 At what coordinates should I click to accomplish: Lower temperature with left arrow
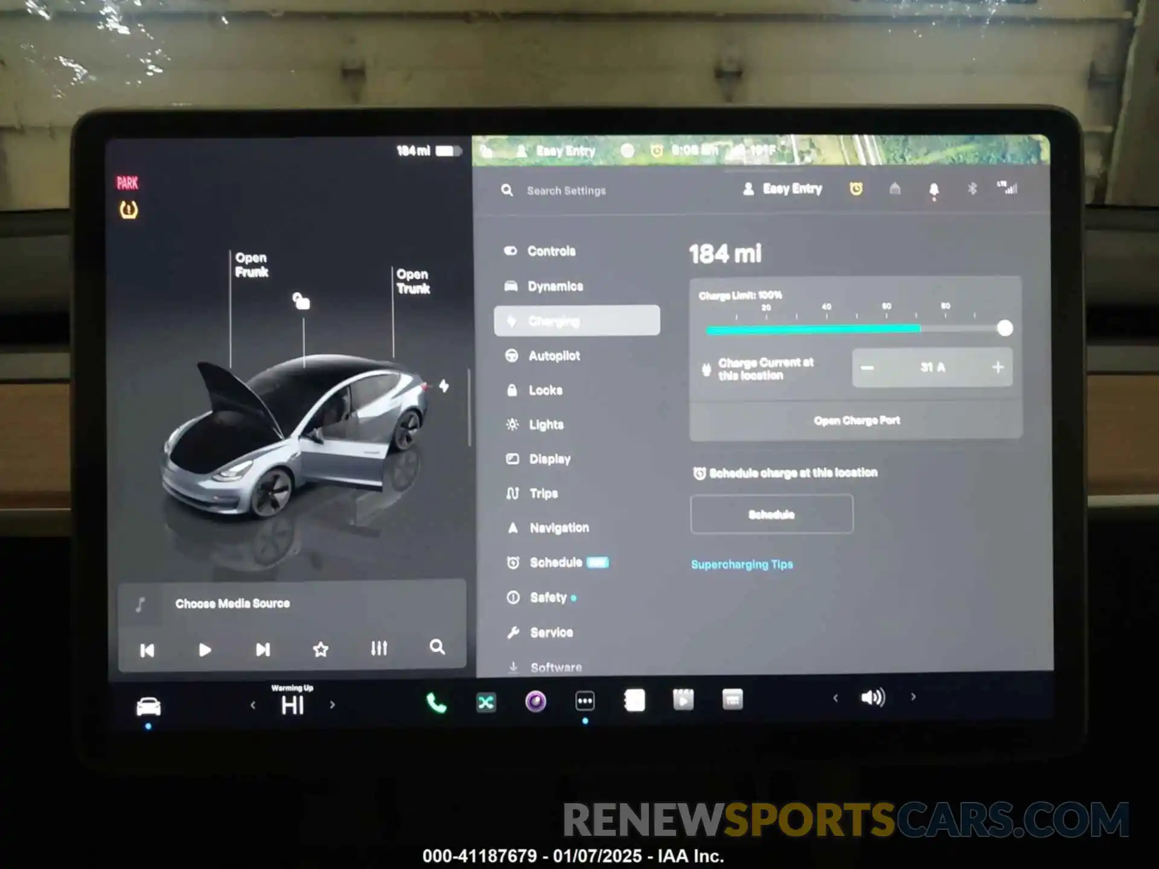[253, 705]
